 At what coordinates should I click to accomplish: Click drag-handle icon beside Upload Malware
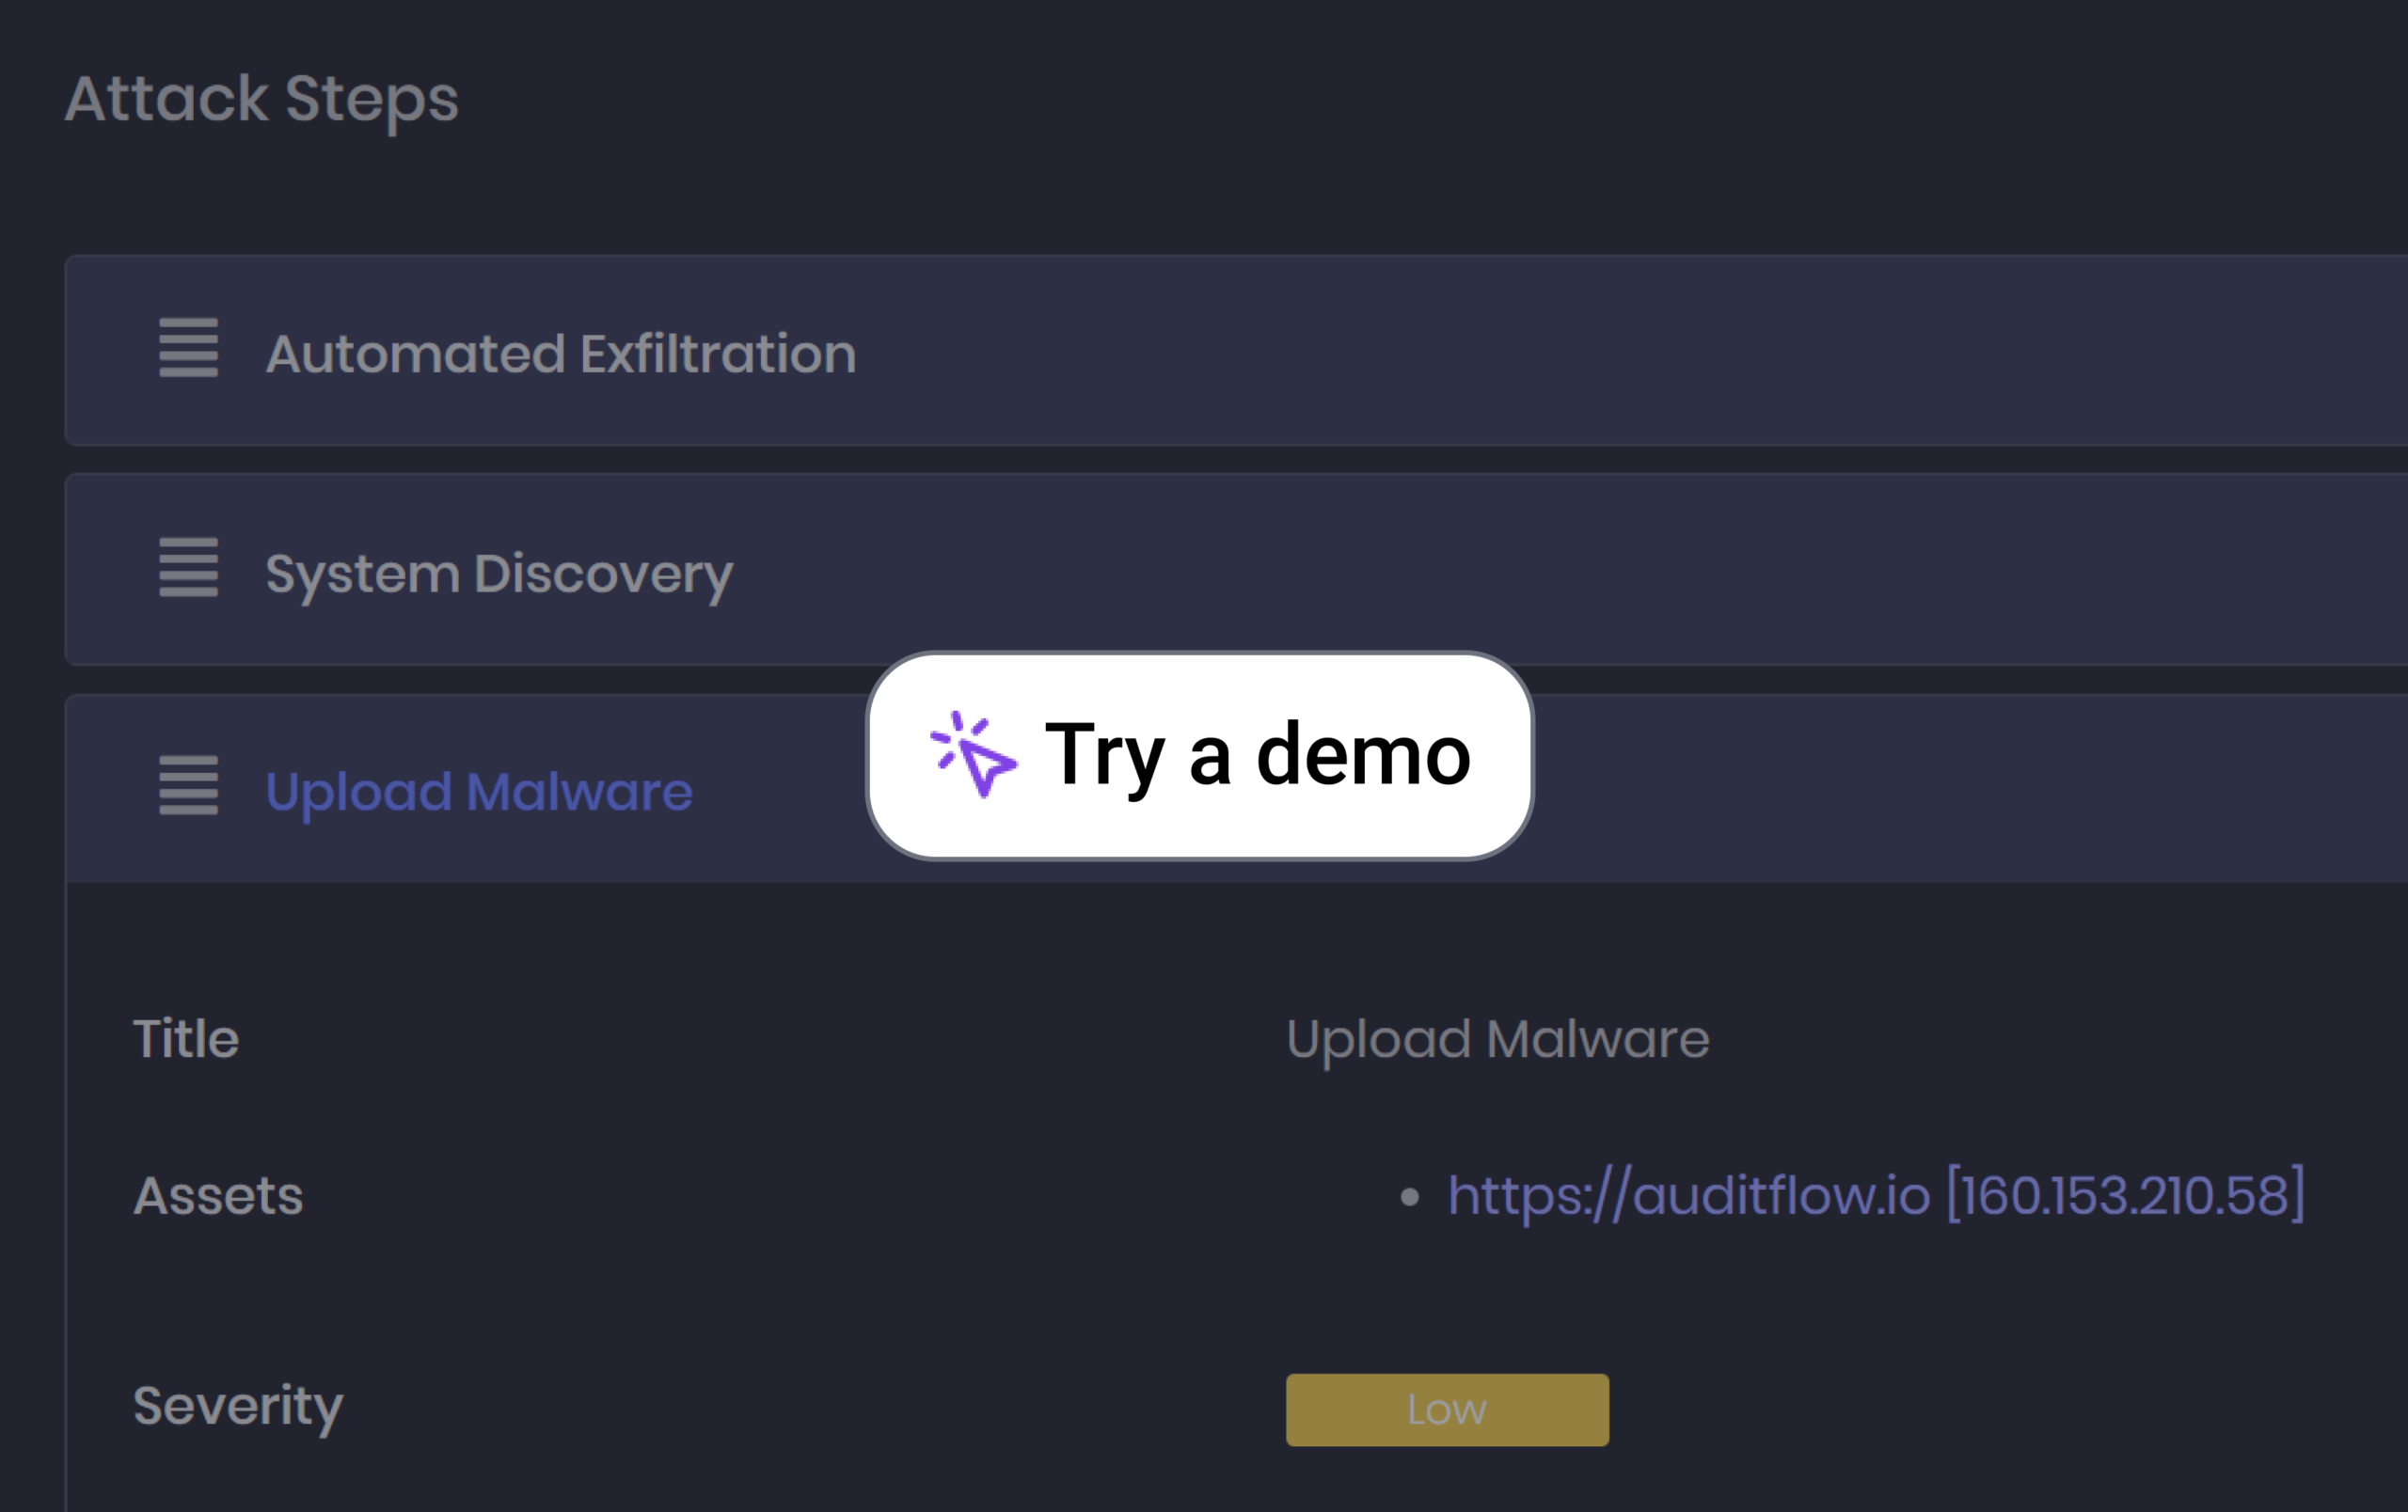pos(188,785)
